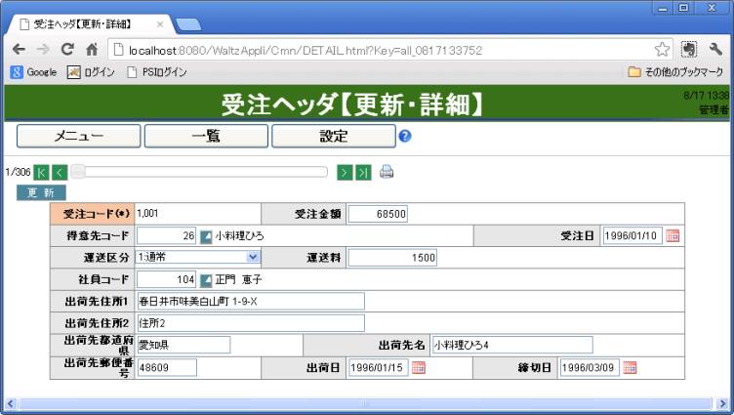Image resolution: width=734 pixels, height=415 pixels.
Task: Click the 受注金額 input field
Action: 378,214
